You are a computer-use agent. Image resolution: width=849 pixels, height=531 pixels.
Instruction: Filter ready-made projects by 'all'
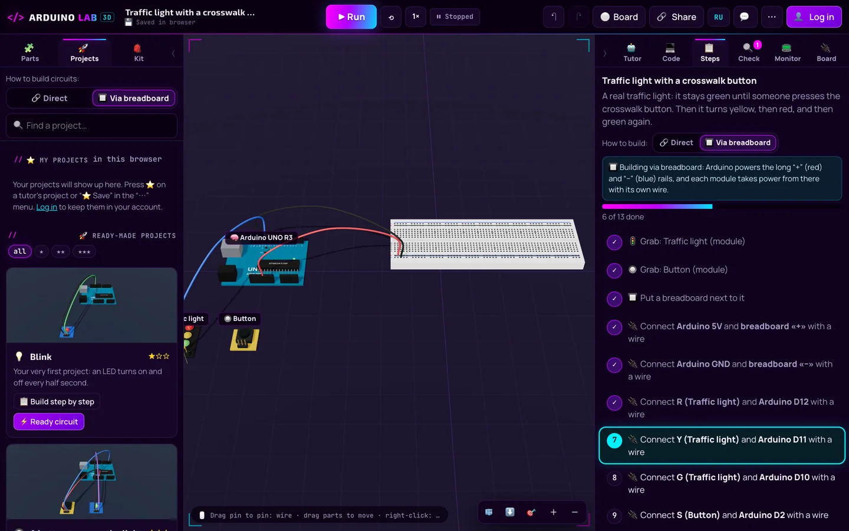click(x=19, y=252)
